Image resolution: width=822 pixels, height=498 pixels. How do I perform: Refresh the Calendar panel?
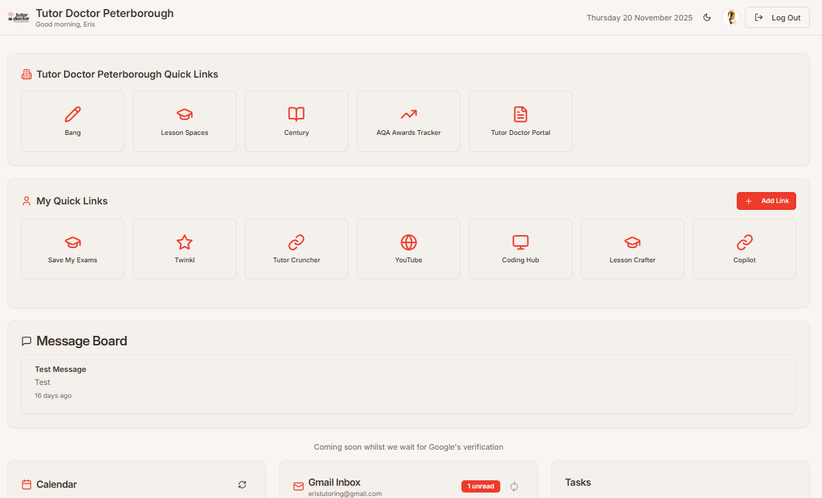[242, 484]
